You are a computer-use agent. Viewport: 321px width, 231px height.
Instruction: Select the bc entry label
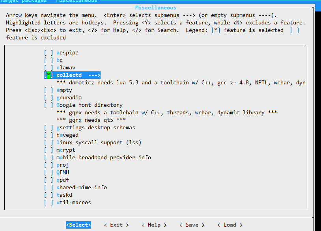click(60, 60)
